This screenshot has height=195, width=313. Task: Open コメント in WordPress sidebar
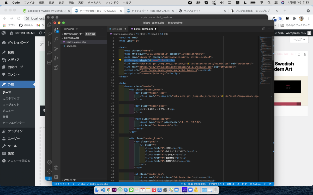point(17,74)
